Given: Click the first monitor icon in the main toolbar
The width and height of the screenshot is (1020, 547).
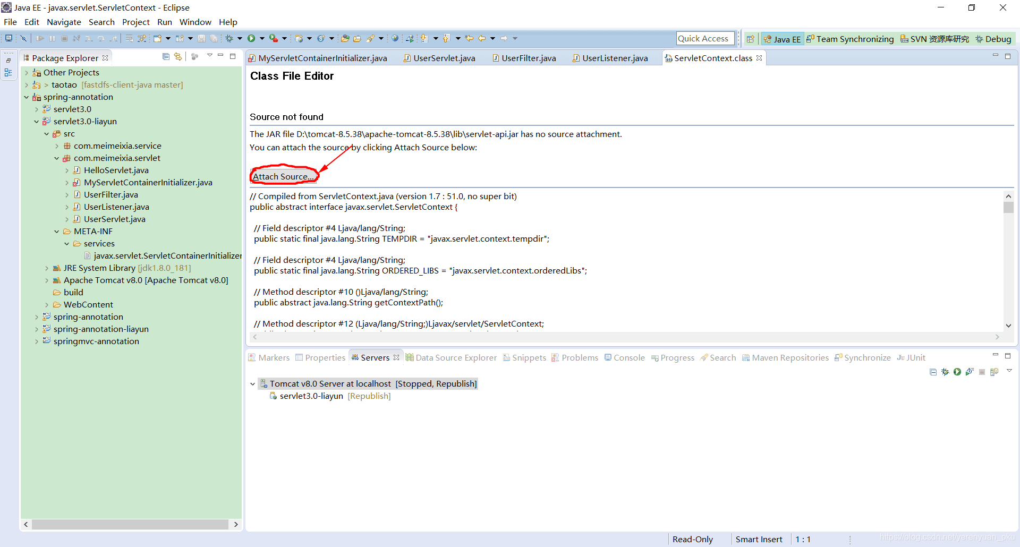Looking at the screenshot, I should [9, 38].
